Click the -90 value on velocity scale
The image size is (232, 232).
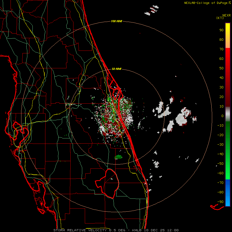click(x=220, y=202)
